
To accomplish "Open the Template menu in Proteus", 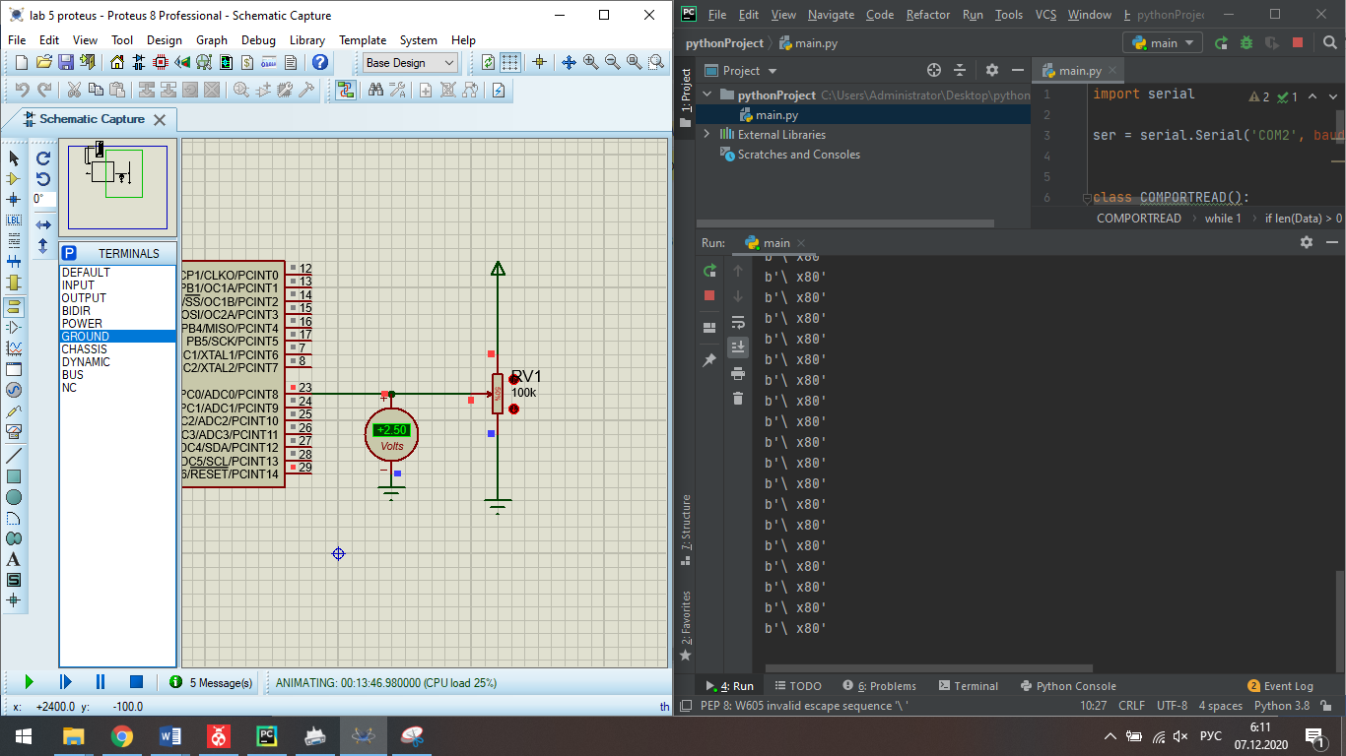I will point(363,40).
